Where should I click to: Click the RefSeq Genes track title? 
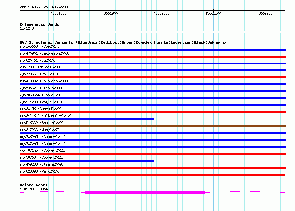tap(33, 185)
